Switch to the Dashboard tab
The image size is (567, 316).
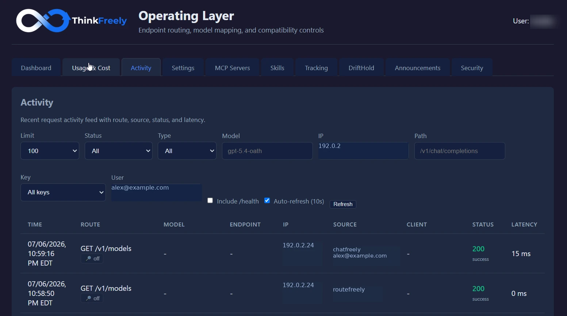[x=36, y=68]
